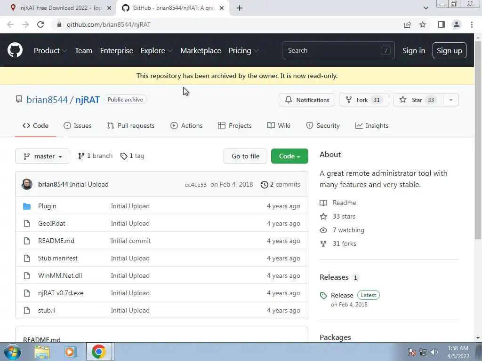The width and height of the screenshot is (482, 361).
Task: Click the Sign in link
Action: 414,51
